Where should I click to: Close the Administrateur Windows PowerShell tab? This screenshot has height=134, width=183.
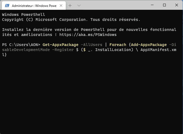(x=62, y=5)
